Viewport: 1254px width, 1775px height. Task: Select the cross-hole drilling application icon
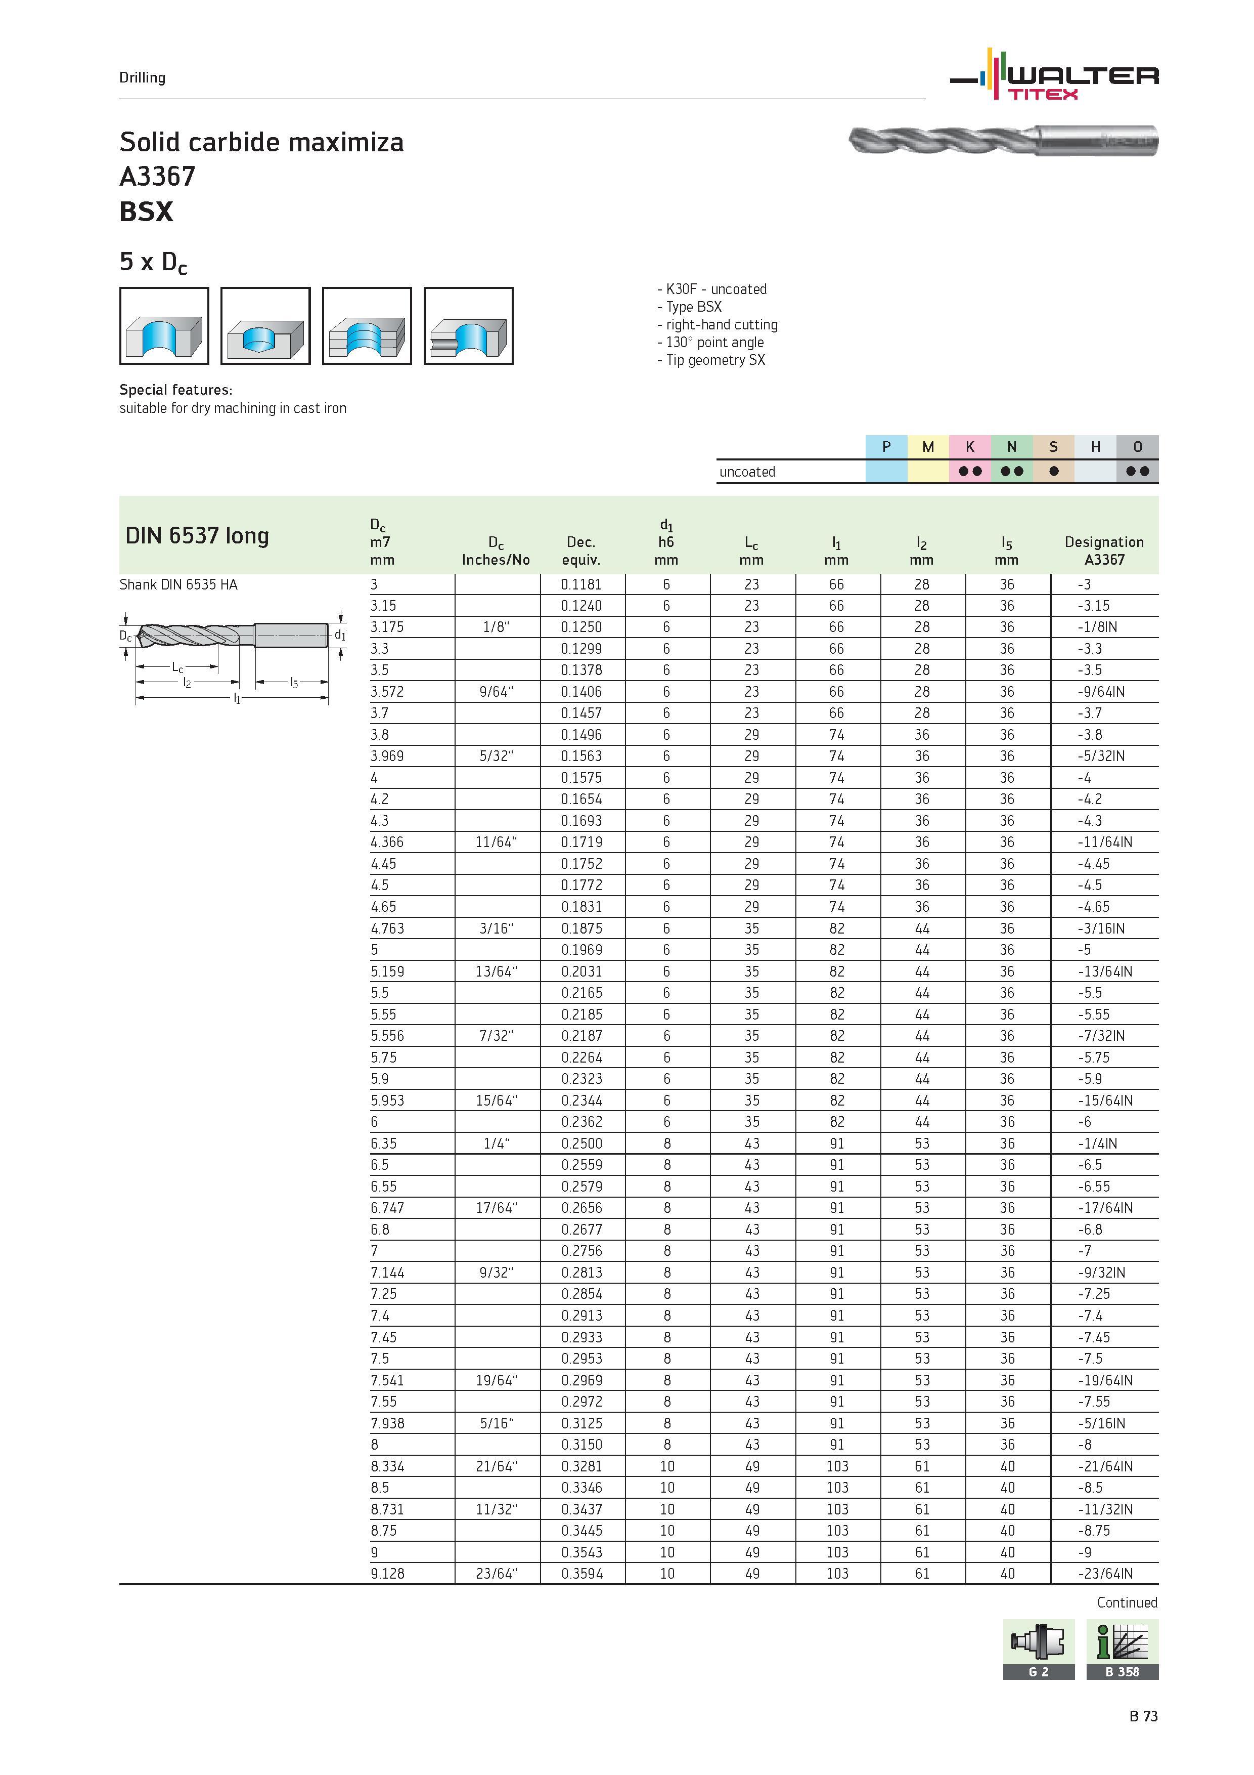tap(468, 325)
